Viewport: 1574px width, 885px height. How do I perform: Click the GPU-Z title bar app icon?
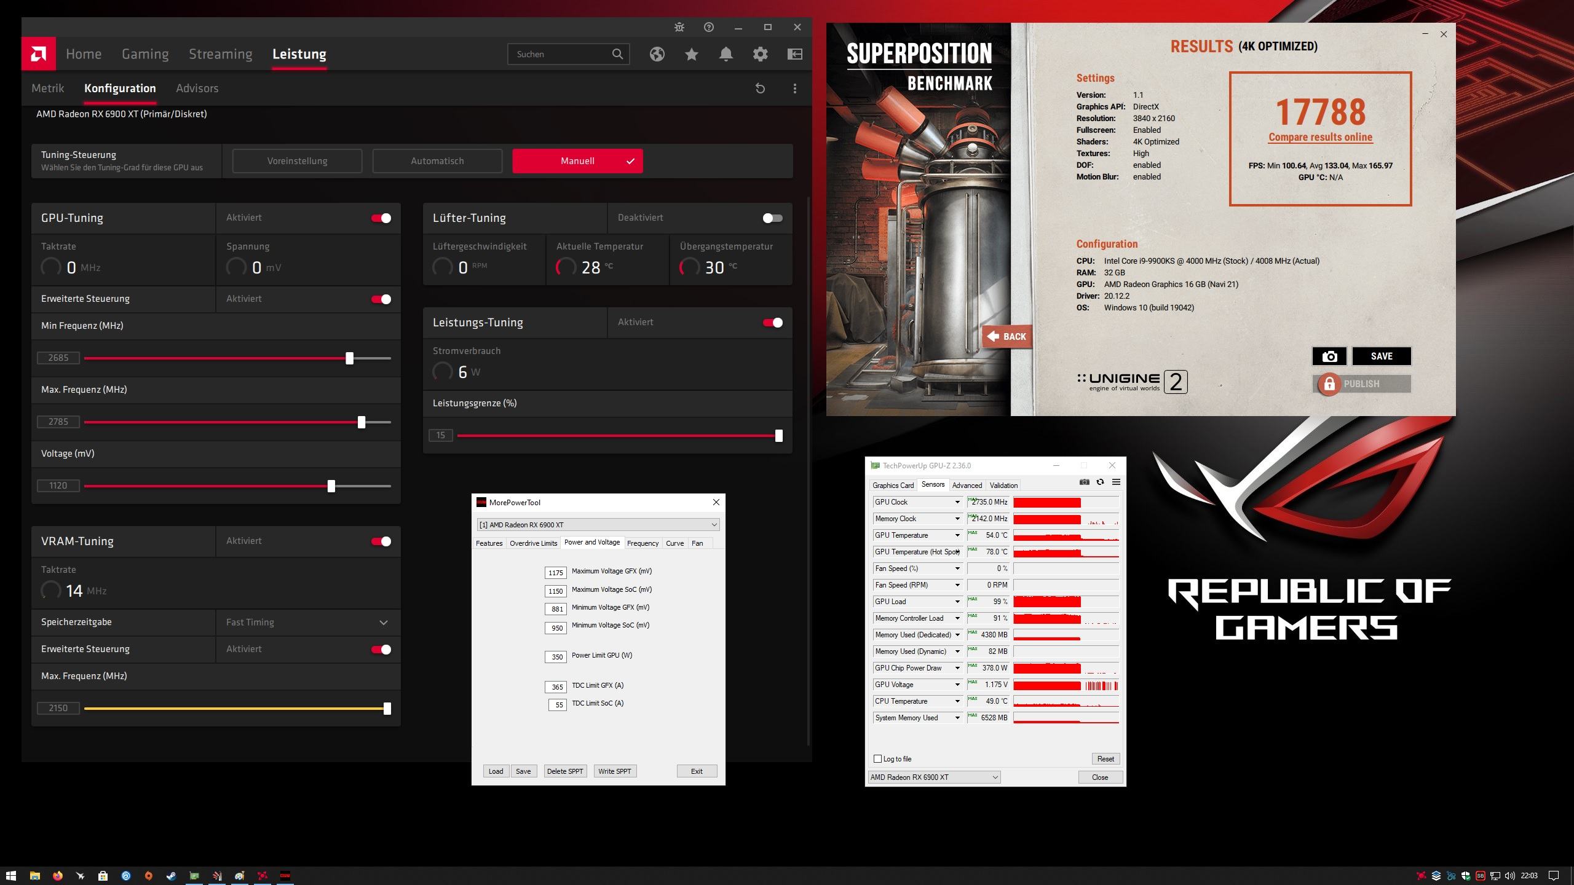tap(875, 466)
